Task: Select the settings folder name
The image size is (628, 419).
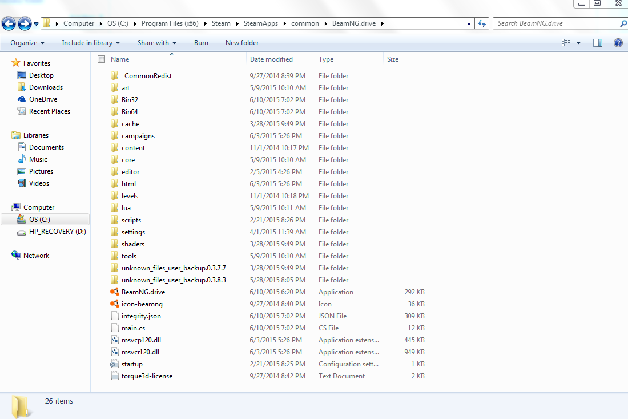Action: [x=134, y=232]
